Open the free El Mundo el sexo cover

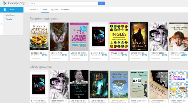point(39,84)
